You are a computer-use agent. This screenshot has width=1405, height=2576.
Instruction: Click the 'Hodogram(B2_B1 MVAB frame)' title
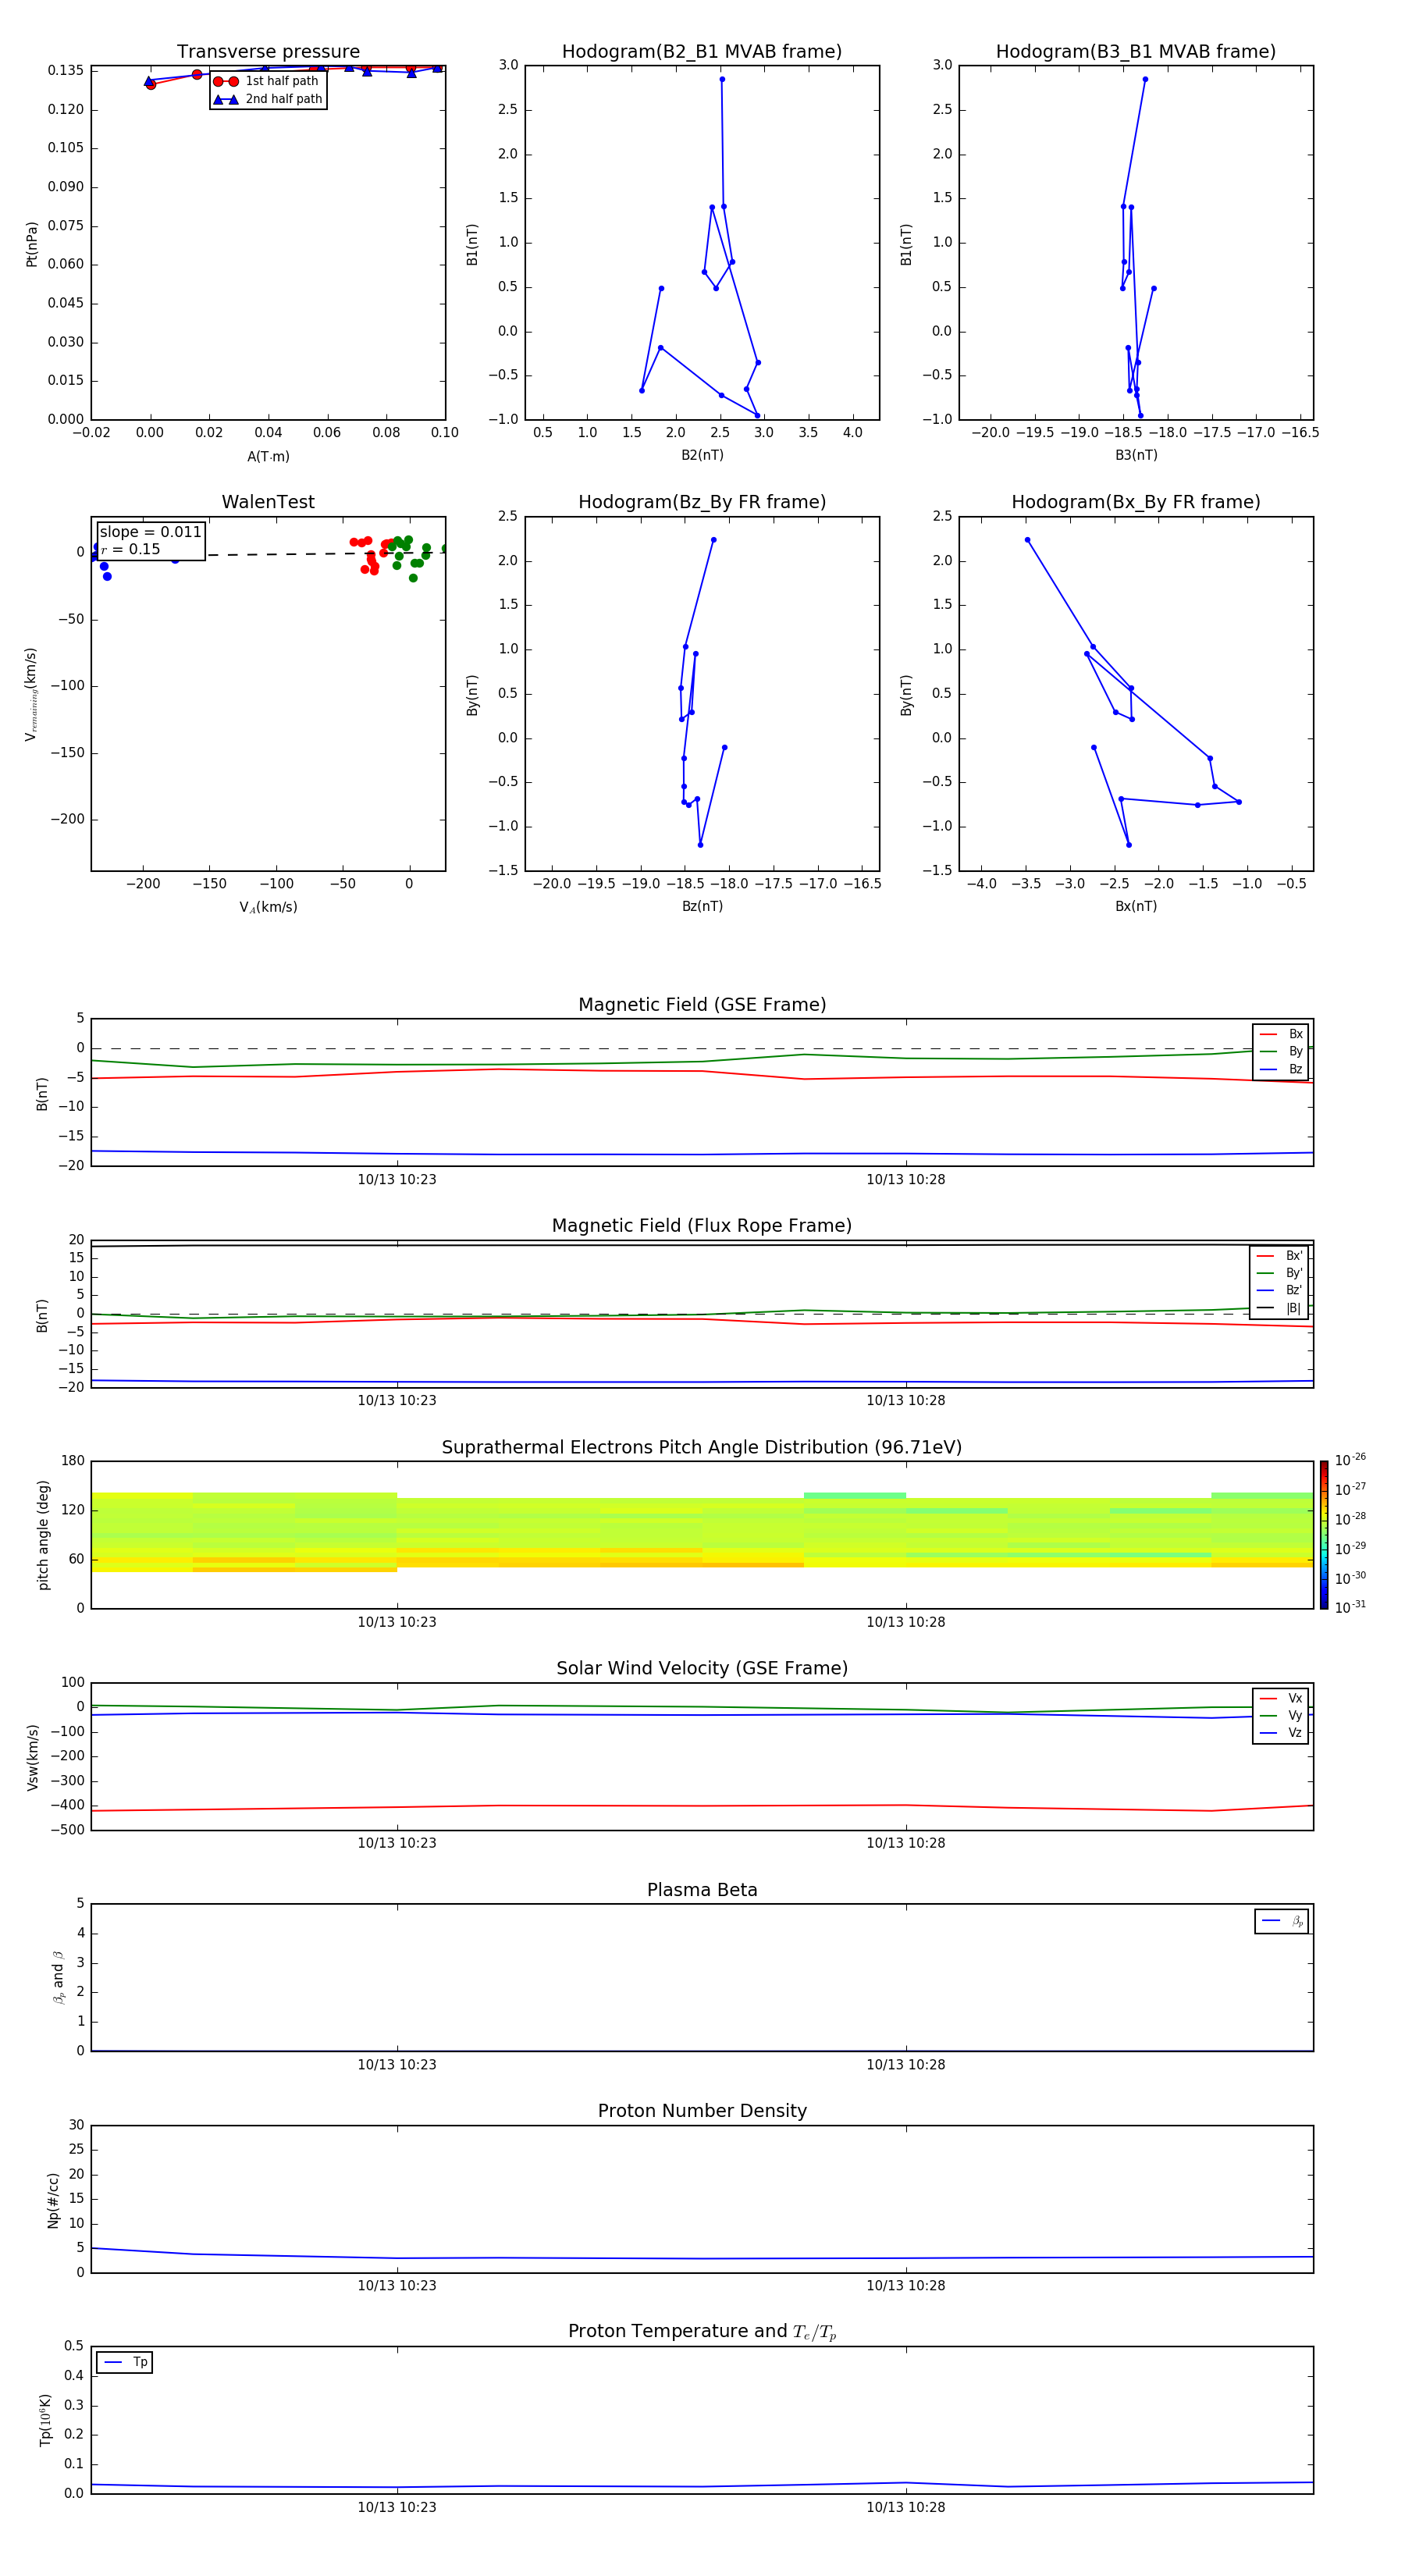click(x=702, y=52)
